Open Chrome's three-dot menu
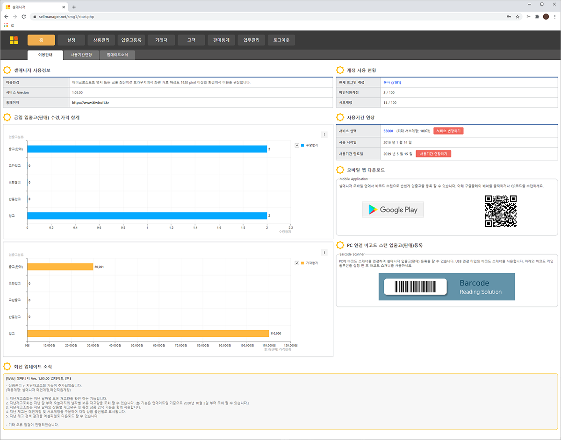Viewport: 561px width, 440px height. point(554,16)
